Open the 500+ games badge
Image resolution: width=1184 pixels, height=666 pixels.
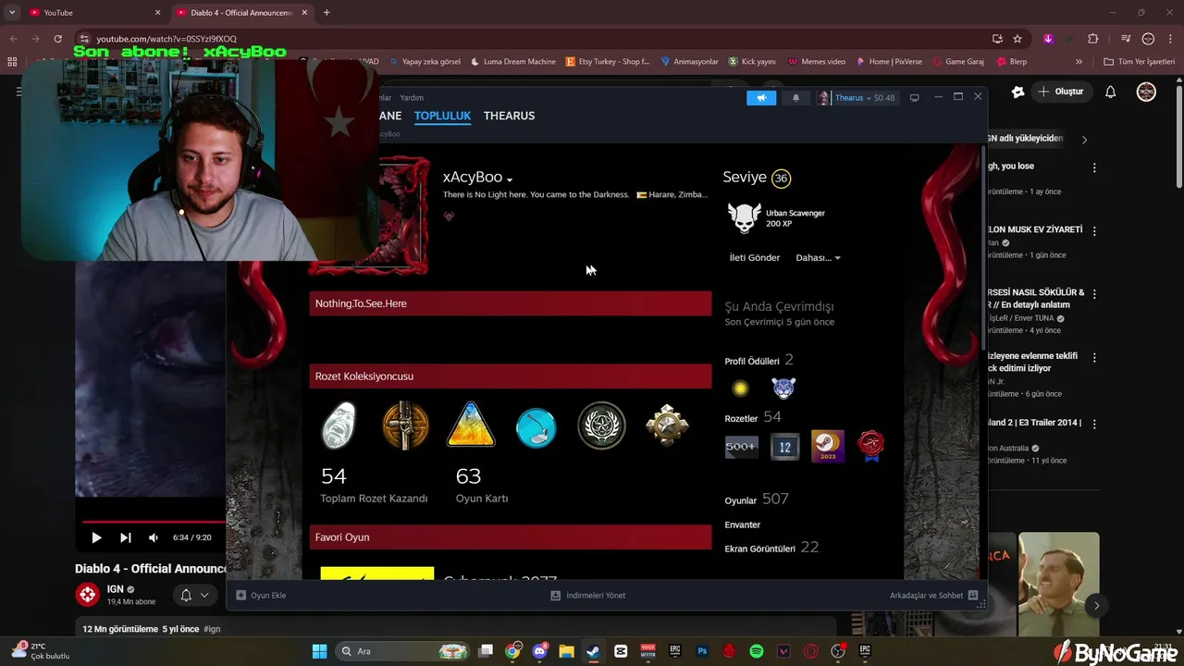[x=741, y=447]
